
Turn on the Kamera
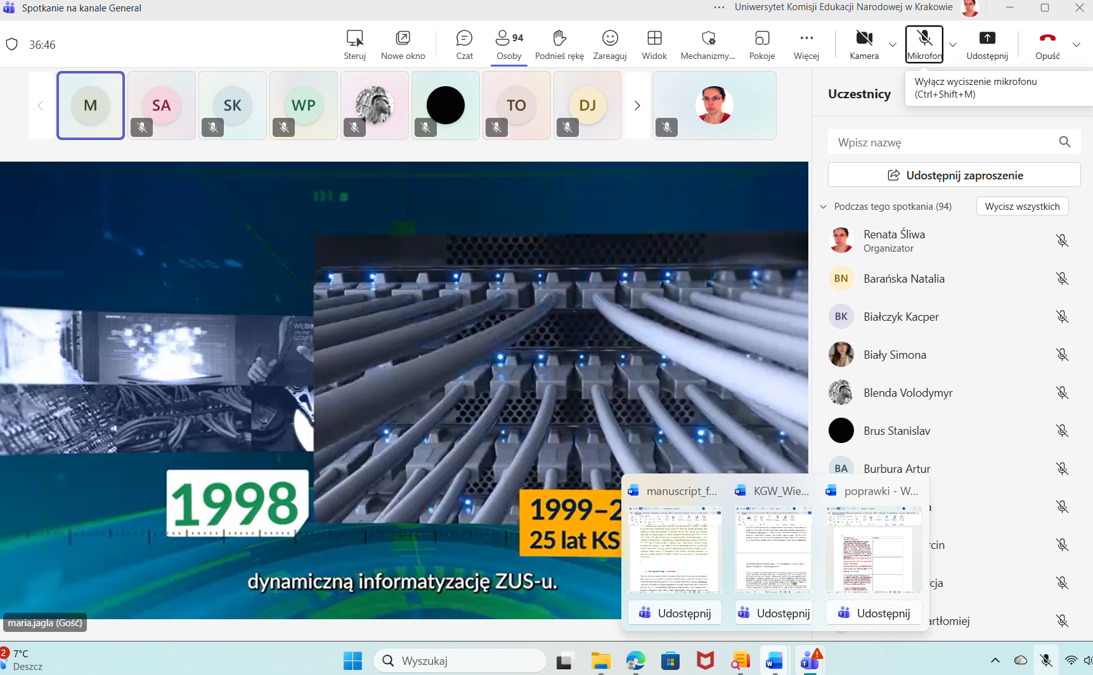click(x=864, y=44)
